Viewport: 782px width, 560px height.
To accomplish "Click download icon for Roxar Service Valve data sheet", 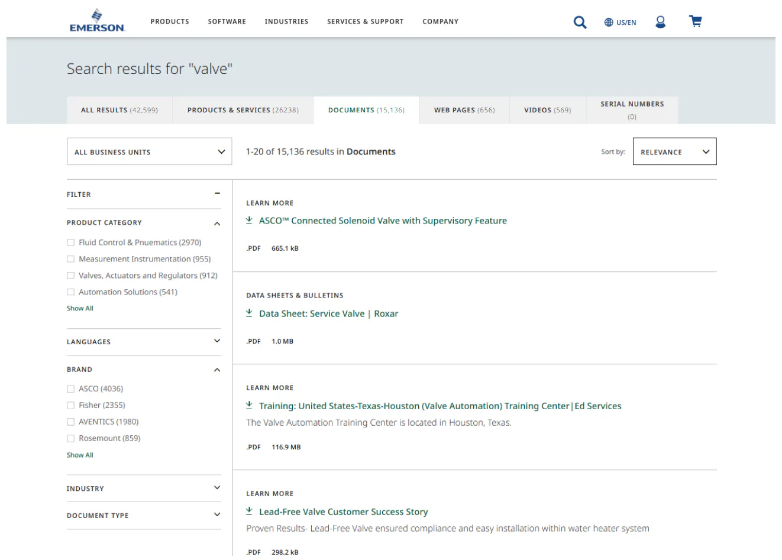I will [x=249, y=313].
